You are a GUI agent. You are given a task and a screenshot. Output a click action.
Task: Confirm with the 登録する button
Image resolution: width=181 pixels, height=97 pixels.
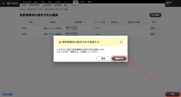click(x=119, y=59)
